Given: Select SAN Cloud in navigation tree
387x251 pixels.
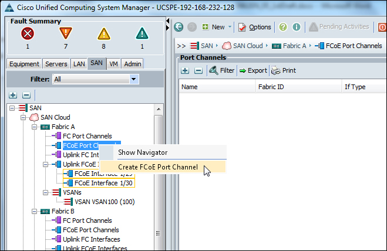Looking at the screenshot, I should coord(55,117).
